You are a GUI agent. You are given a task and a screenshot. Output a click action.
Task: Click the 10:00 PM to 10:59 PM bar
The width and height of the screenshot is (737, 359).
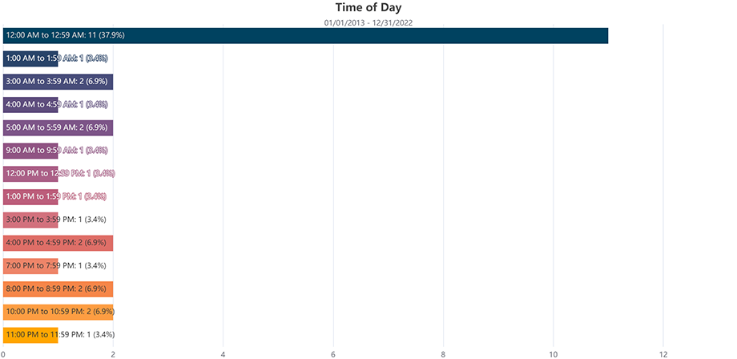pyautogui.click(x=58, y=312)
